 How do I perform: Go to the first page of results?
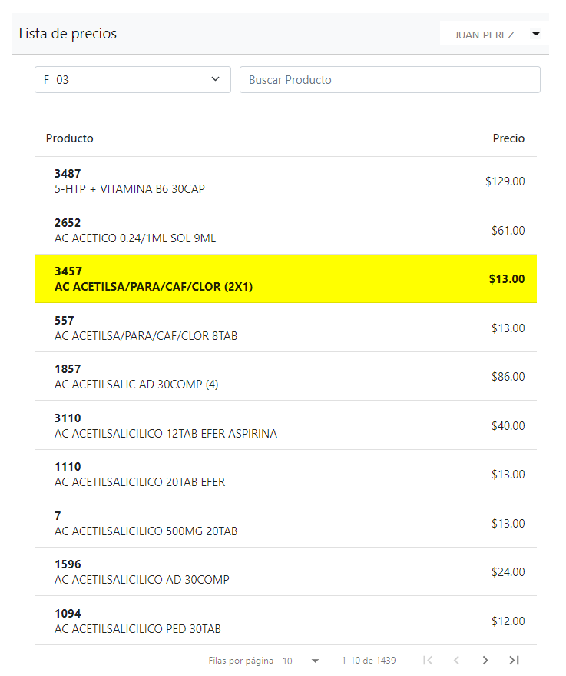(428, 660)
